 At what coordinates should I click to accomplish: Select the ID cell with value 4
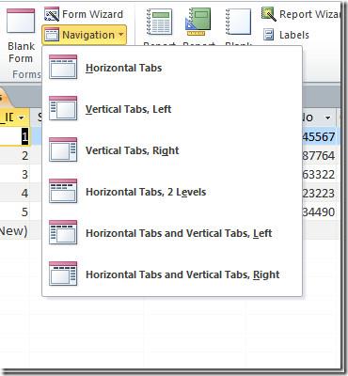click(x=15, y=193)
